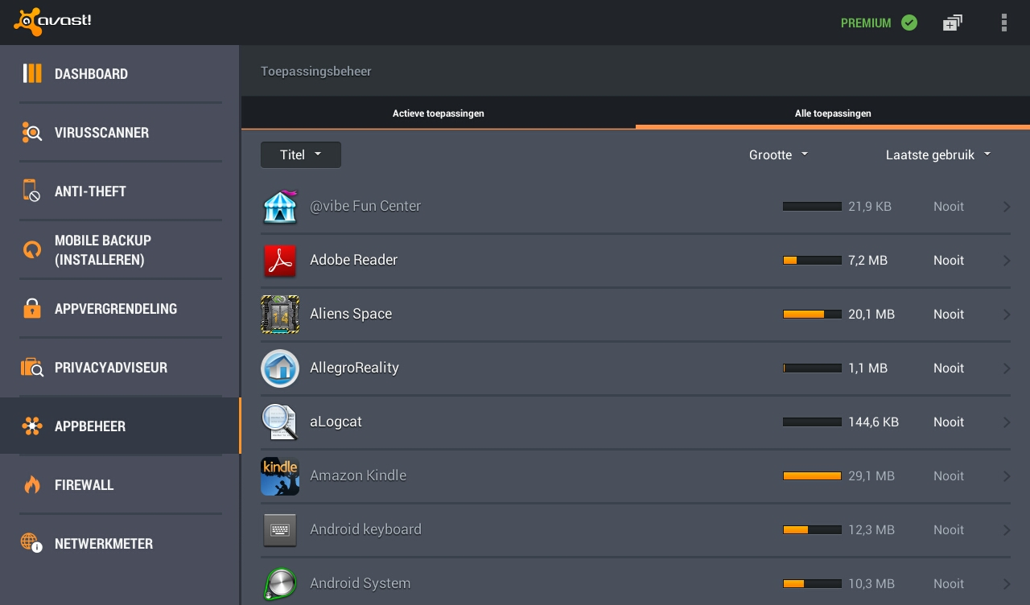Open the Grootte sort dropdown
Viewport: 1030px width, 605px height.
(x=778, y=154)
